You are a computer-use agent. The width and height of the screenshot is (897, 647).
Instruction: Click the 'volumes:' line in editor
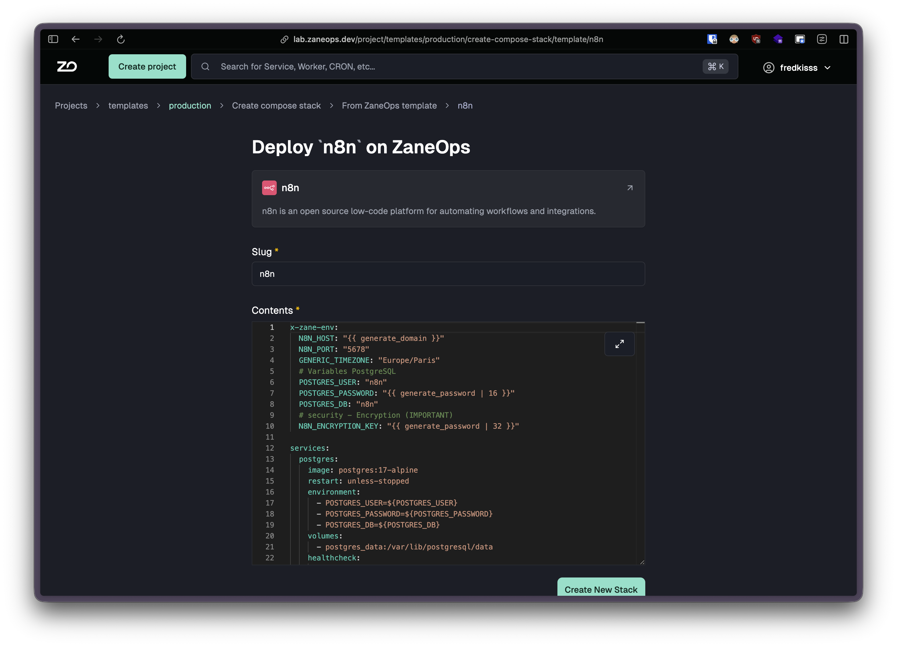tap(325, 536)
